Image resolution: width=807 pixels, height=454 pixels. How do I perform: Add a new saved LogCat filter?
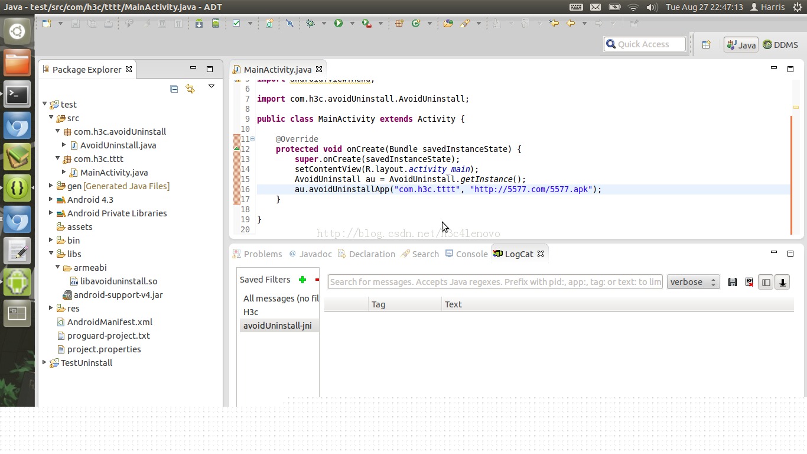(302, 280)
